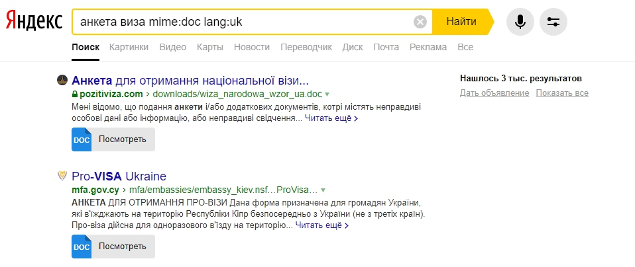
Task: Activate voice search microphone
Action: (x=520, y=22)
